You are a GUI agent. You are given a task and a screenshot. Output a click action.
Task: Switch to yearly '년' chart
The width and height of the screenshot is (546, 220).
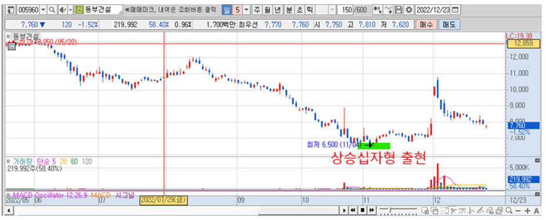[x=277, y=10]
